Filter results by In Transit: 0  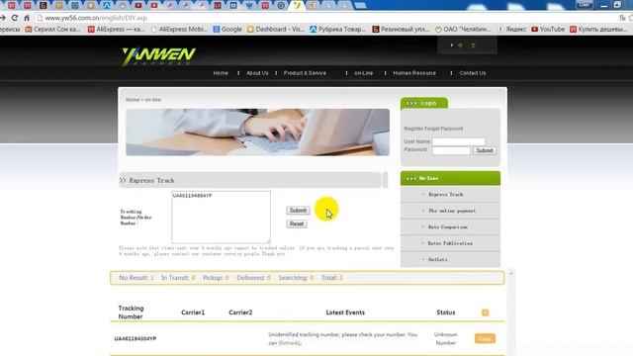(178, 278)
